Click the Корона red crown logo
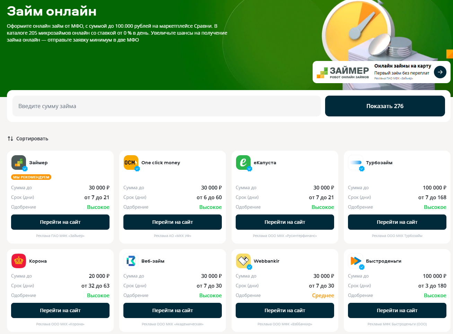The image size is (453, 334). point(19,261)
